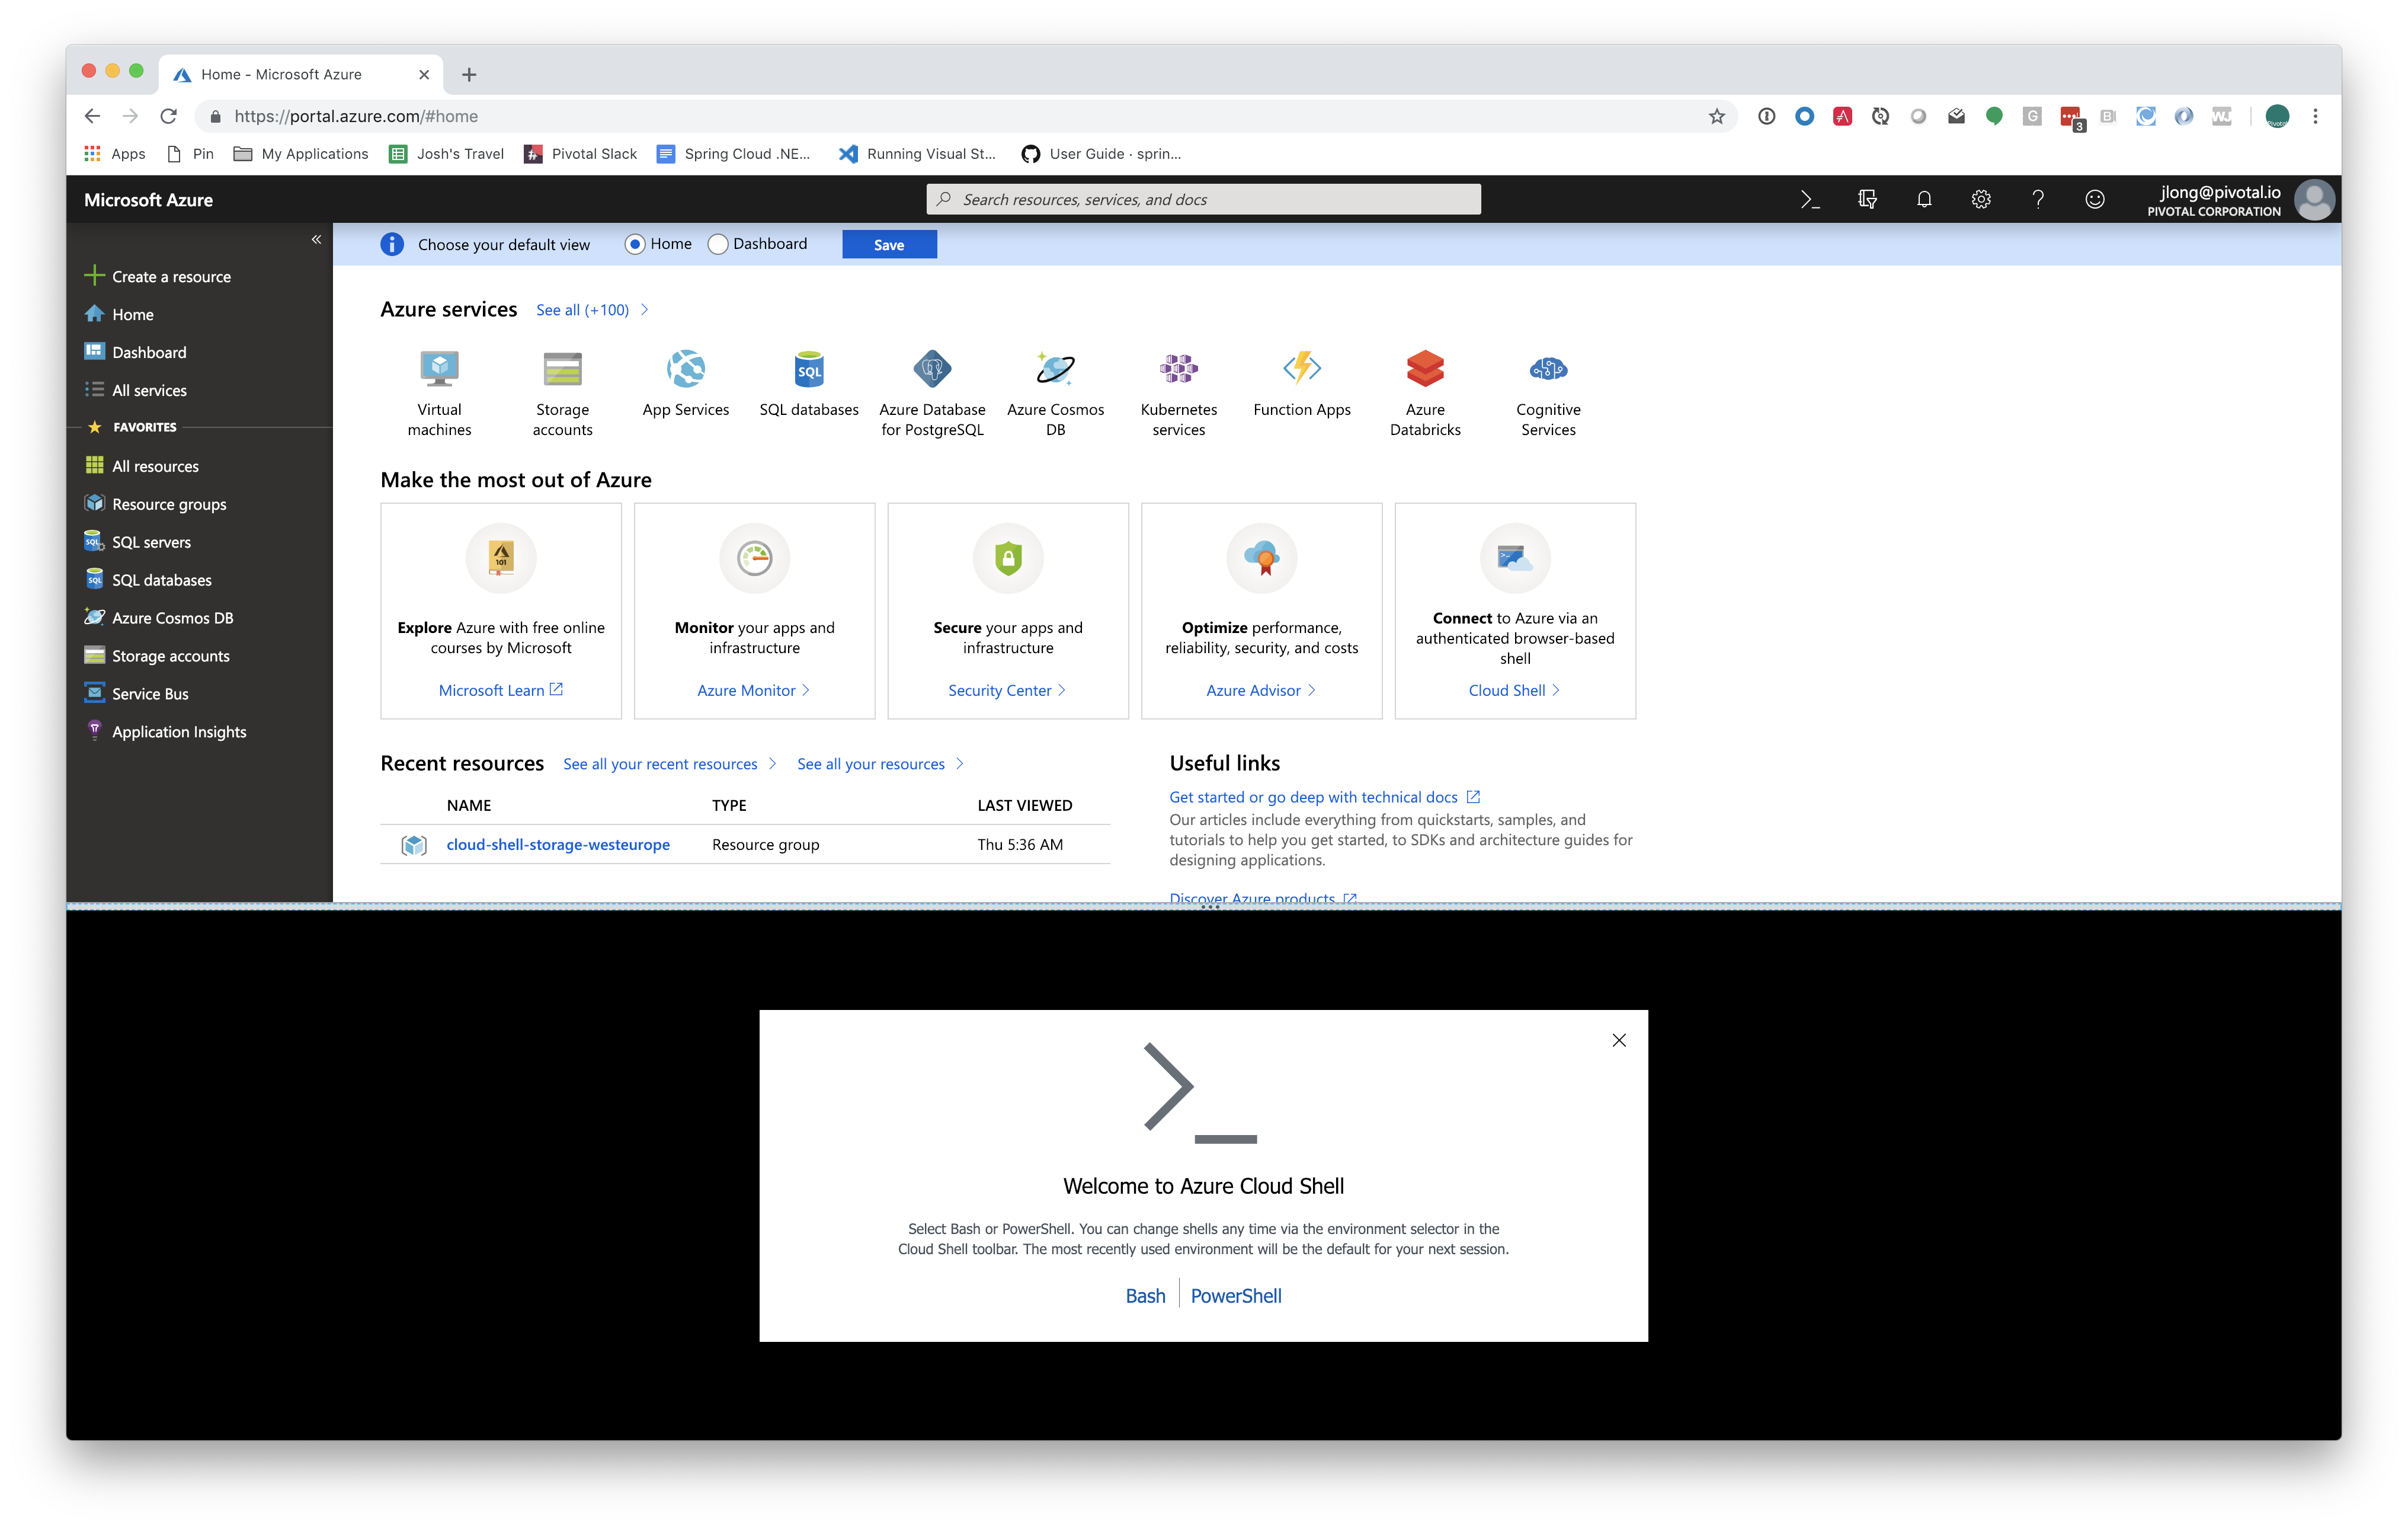Viewport: 2408px width, 1528px height.
Task: Click the cloud-shell-storage-westeurope resource link
Action: [x=558, y=844]
